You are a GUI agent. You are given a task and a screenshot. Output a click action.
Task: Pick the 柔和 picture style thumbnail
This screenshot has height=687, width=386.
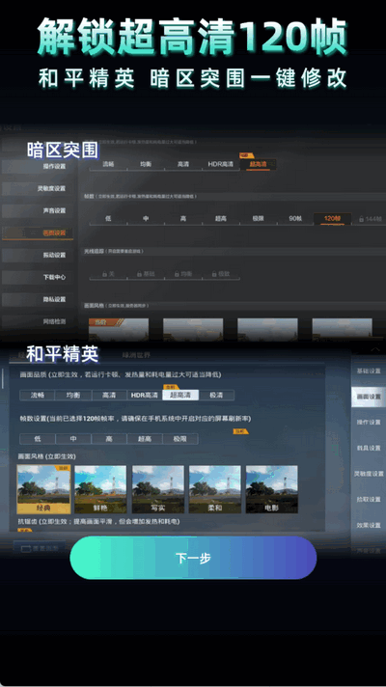tap(214, 489)
